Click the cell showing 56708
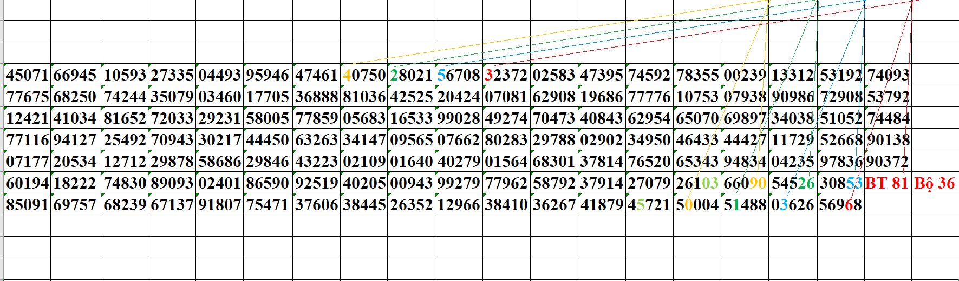959x281 pixels. (x=459, y=75)
